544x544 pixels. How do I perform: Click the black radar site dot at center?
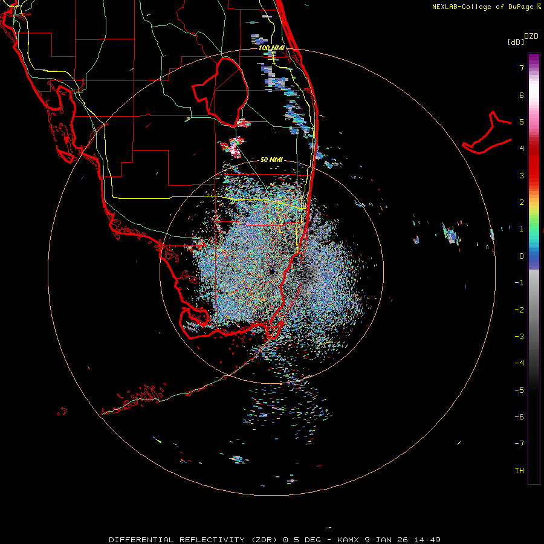click(271, 271)
